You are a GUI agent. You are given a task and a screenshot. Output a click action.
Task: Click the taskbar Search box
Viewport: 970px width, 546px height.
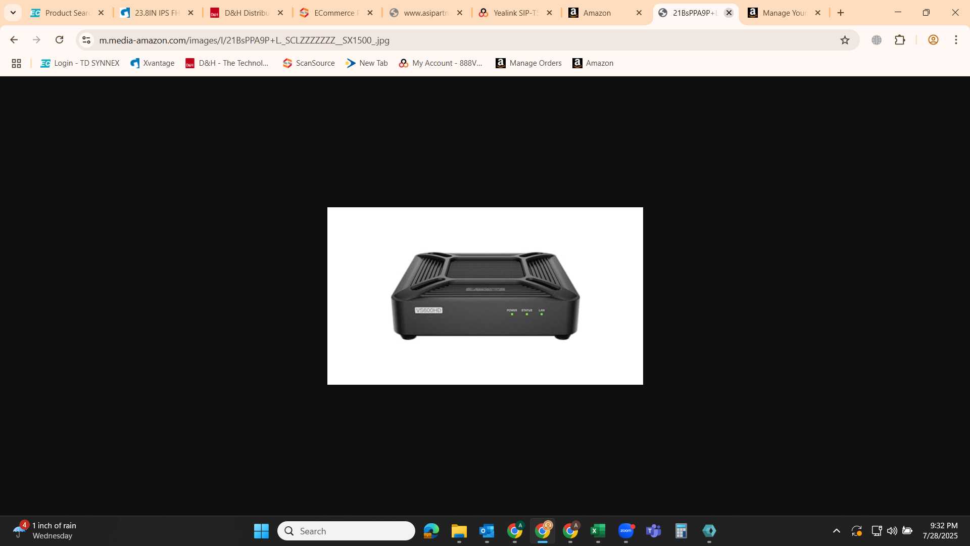[x=346, y=531]
